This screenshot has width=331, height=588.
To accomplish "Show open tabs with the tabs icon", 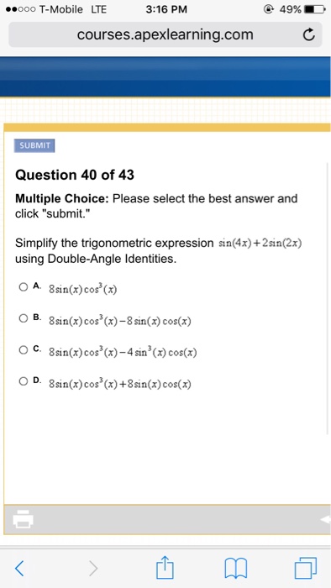I will point(306,568).
